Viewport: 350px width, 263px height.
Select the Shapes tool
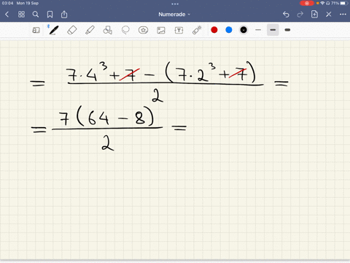108,30
